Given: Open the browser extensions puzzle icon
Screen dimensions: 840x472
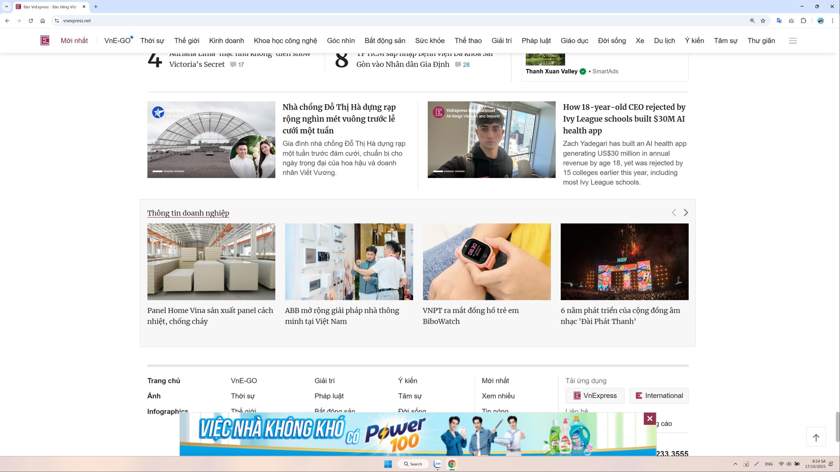Looking at the screenshot, I should (x=803, y=21).
